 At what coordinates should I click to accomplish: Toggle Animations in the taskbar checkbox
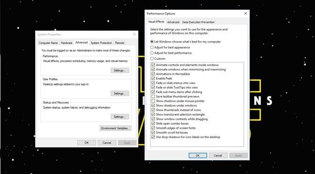(x=153, y=74)
